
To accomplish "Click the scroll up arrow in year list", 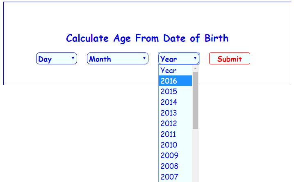I will [x=195, y=68].
